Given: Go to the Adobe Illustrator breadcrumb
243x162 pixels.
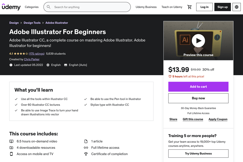Looking at the screenshot, I should [57, 23].
